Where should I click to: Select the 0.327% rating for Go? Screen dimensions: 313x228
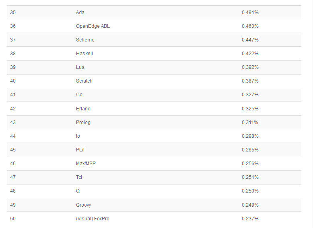pos(250,95)
